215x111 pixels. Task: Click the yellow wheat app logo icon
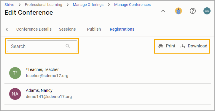(179, 11)
